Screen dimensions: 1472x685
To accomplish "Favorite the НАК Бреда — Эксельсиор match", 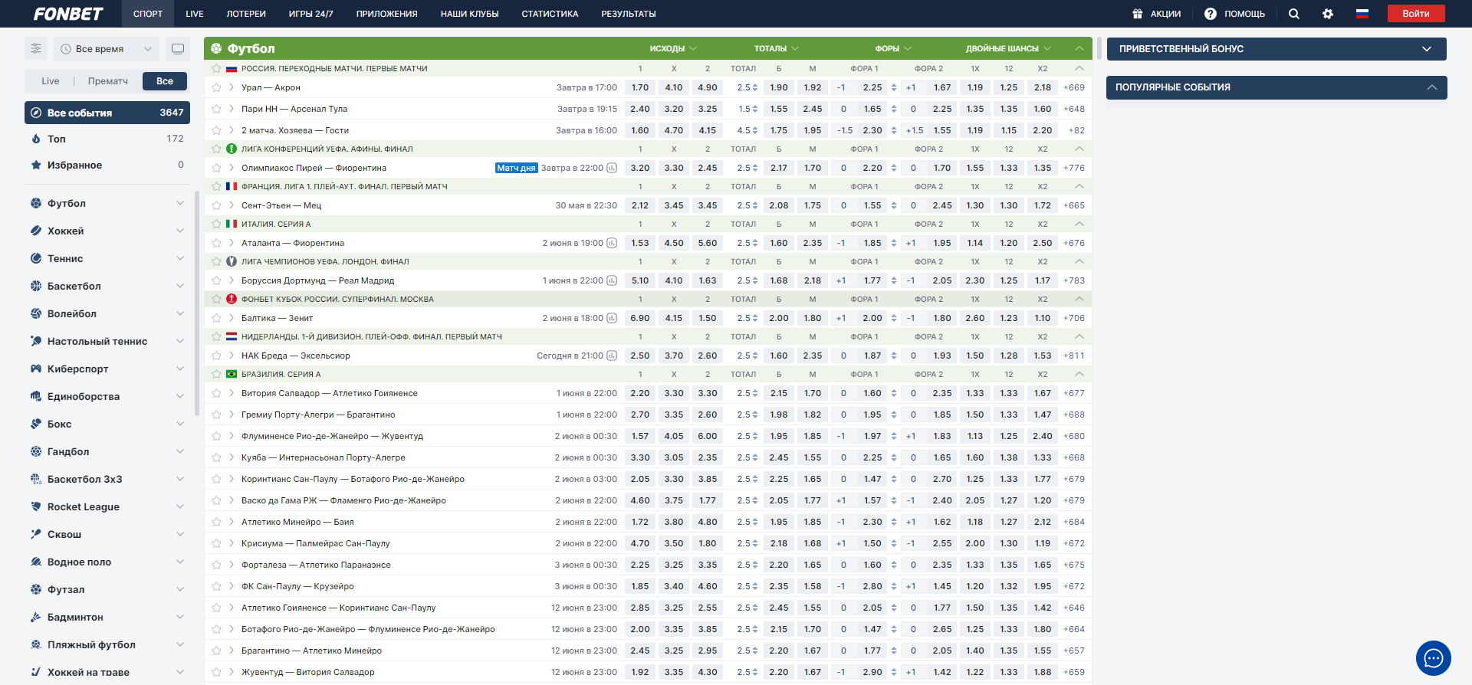I will (217, 356).
